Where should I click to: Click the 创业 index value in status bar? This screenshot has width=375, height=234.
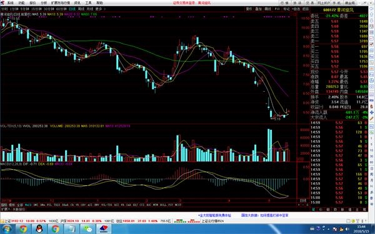(x=129, y=221)
